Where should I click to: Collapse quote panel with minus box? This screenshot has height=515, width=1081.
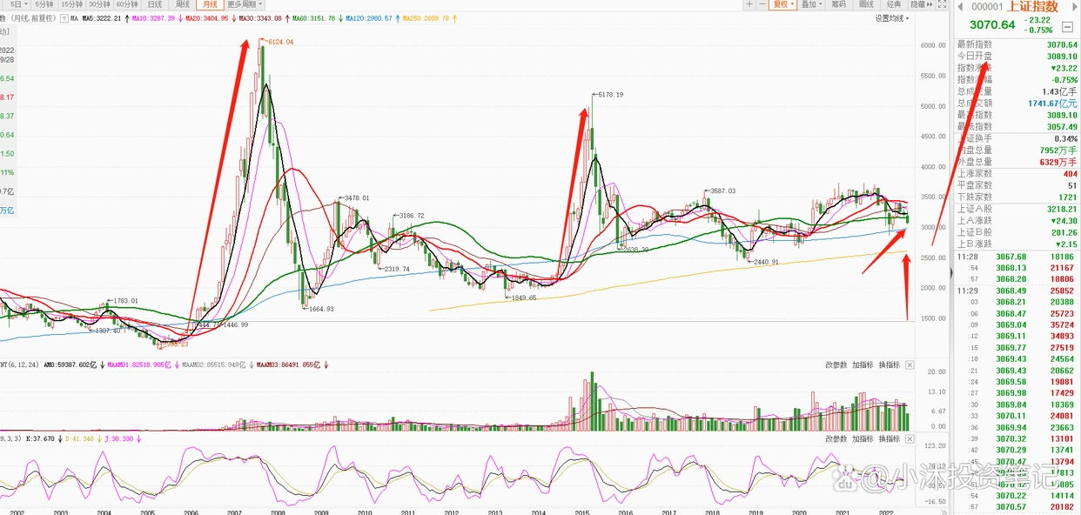(1067, 27)
